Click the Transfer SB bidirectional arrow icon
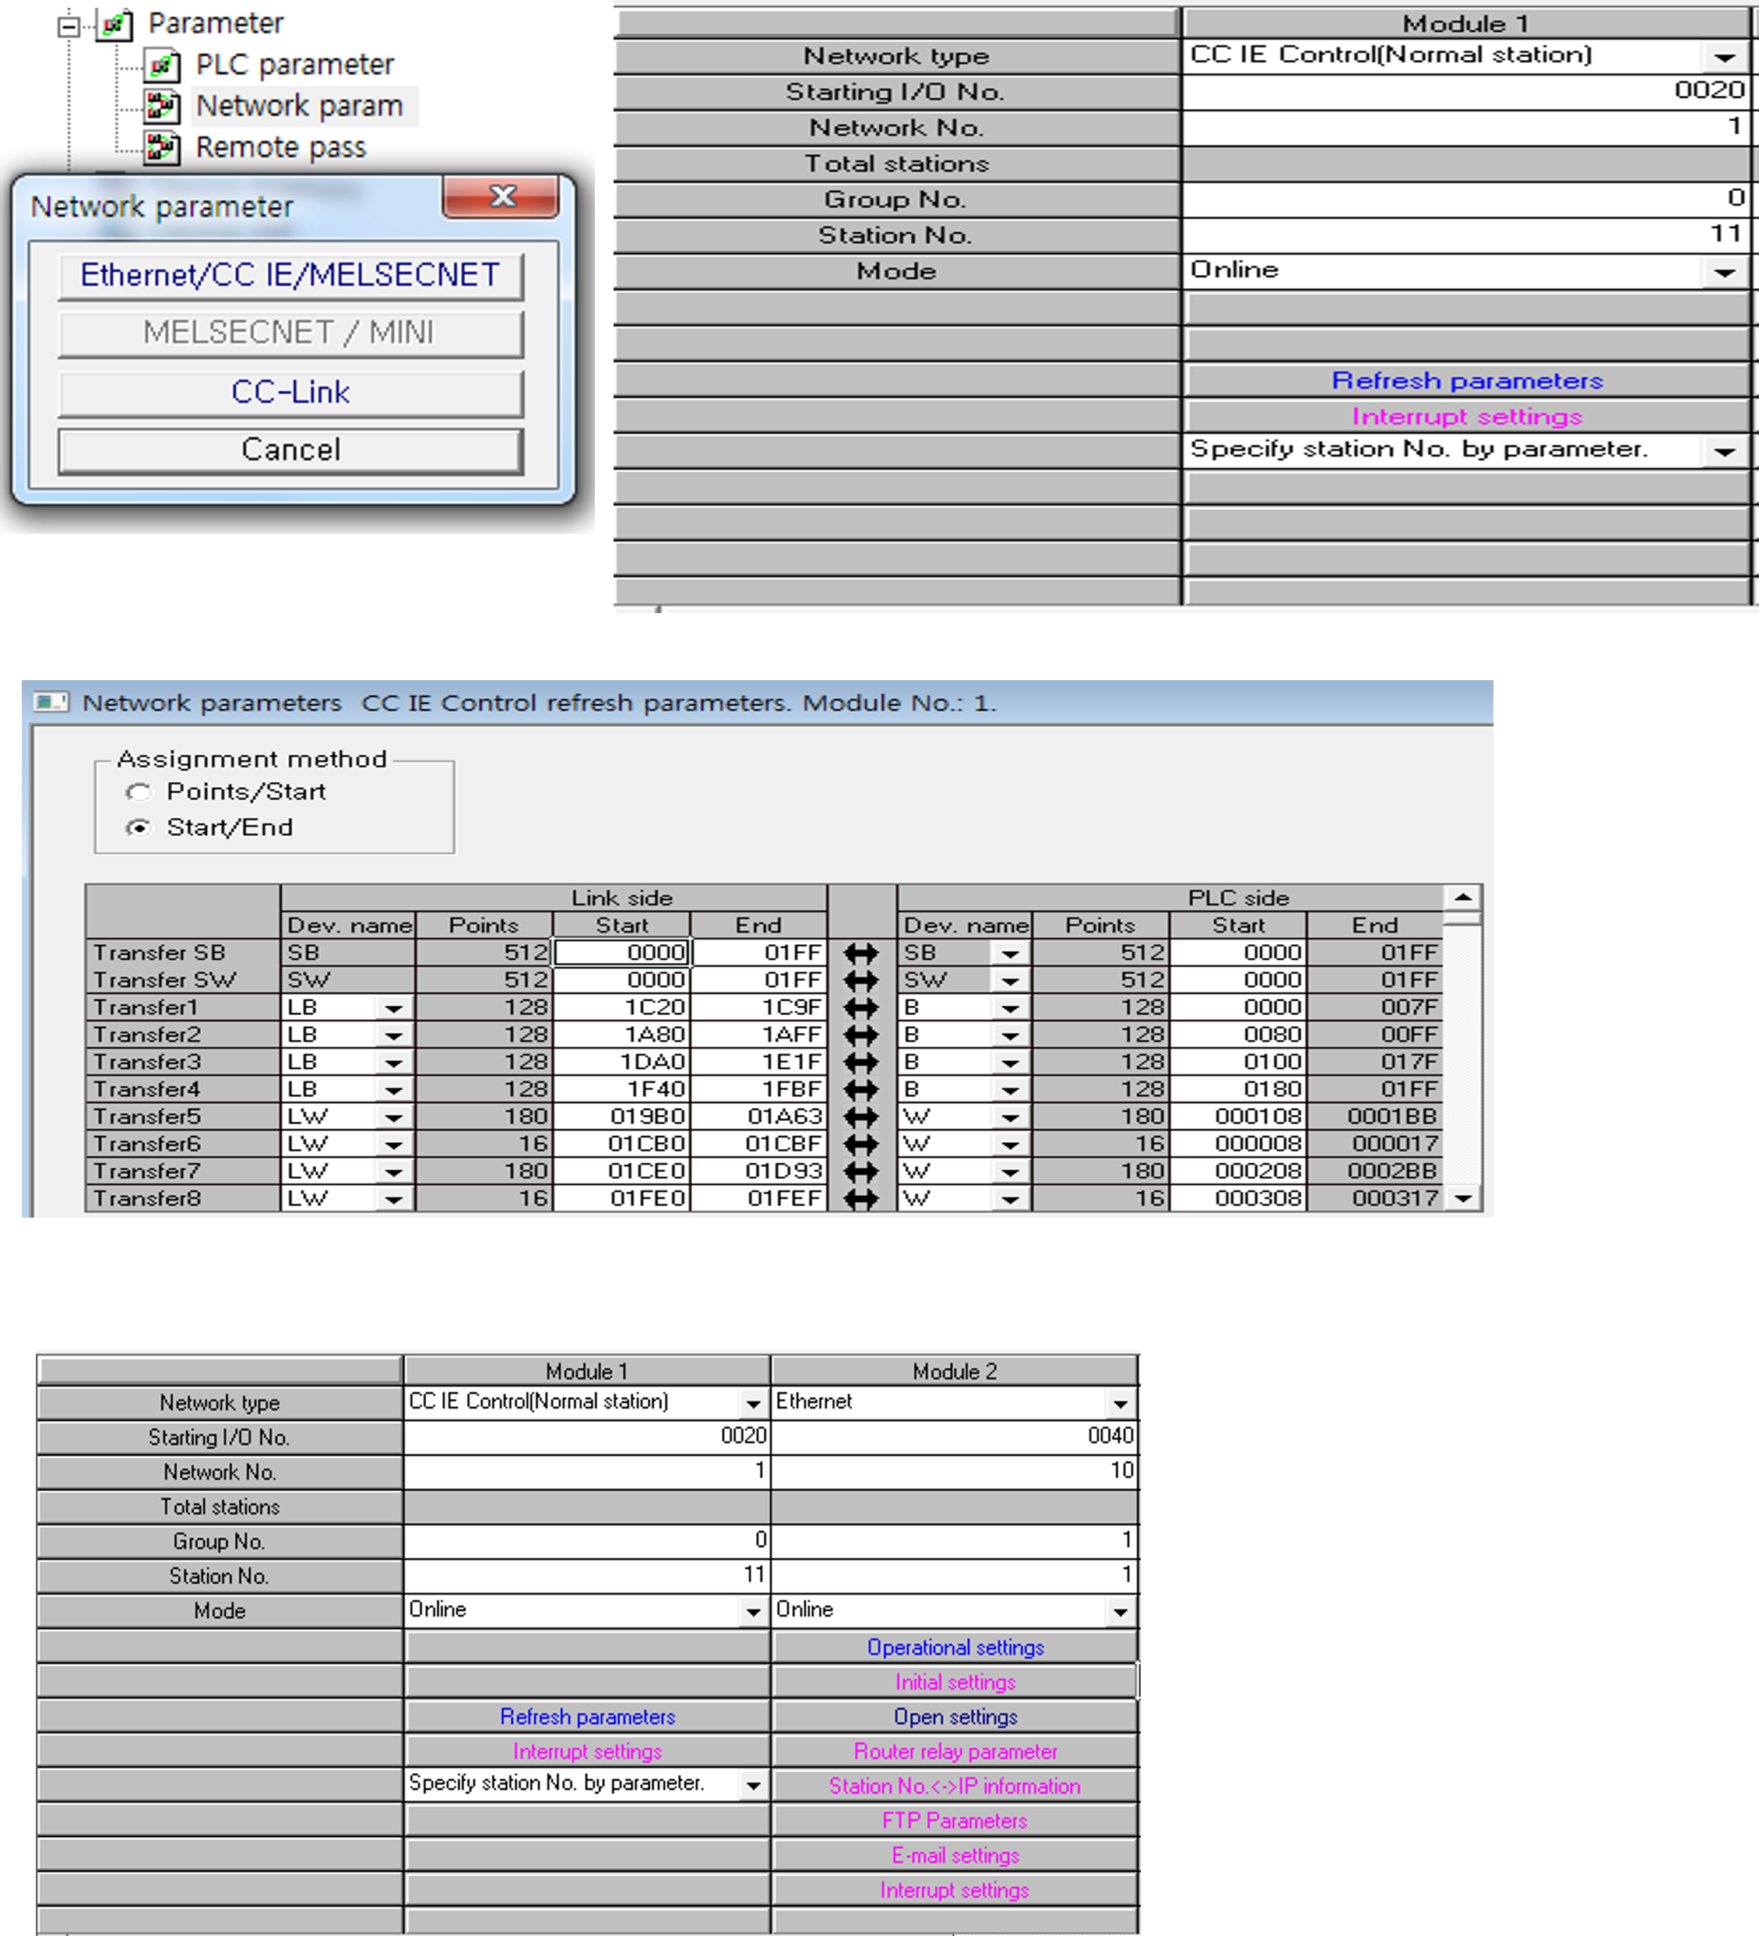The image size is (1759, 1936). [x=860, y=953]
